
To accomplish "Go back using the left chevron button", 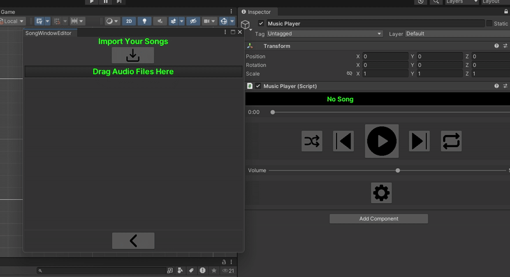I will (133, 240).
